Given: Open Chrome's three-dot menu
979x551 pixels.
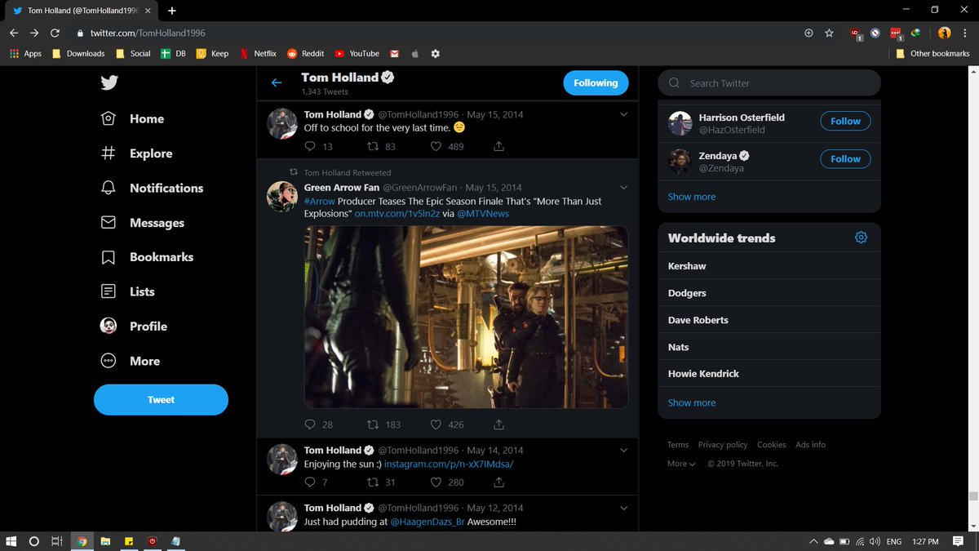Looking at the screenshot, I should 965,33.
